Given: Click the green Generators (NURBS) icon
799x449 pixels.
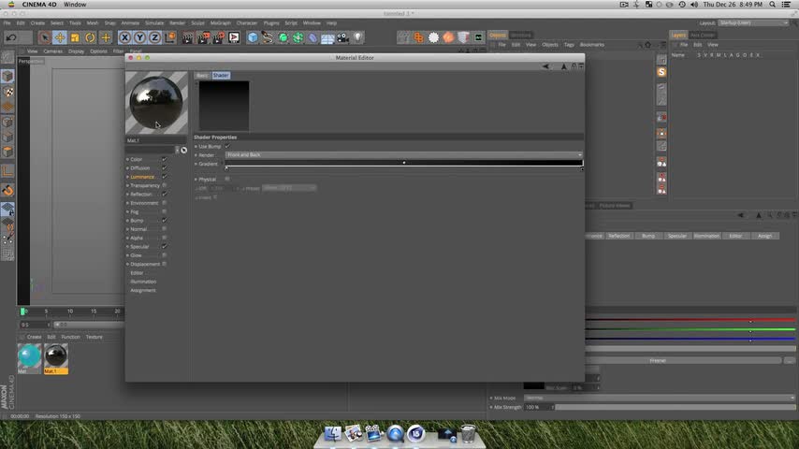Looking at the screenshot, I should point(283,37).
